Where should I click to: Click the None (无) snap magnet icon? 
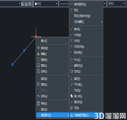[x=72, y=108]
